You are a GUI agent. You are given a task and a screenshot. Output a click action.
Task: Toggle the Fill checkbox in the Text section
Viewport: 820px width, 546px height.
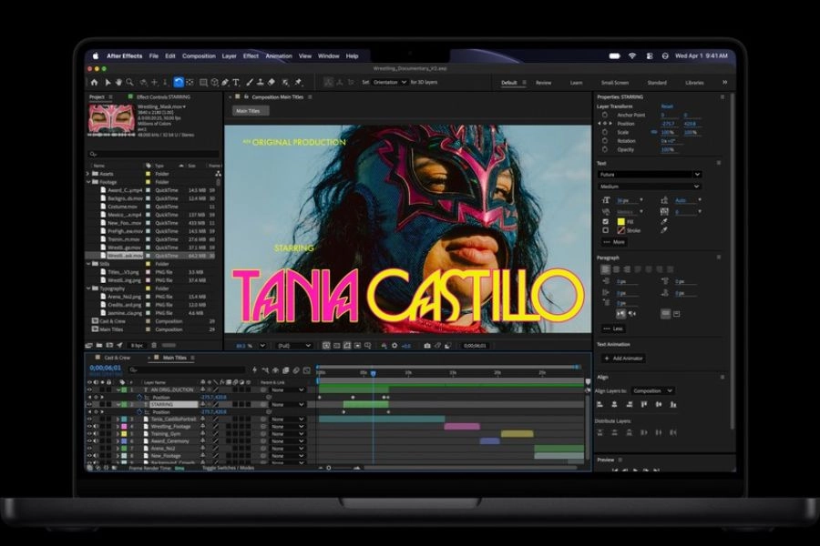point(606,221)
